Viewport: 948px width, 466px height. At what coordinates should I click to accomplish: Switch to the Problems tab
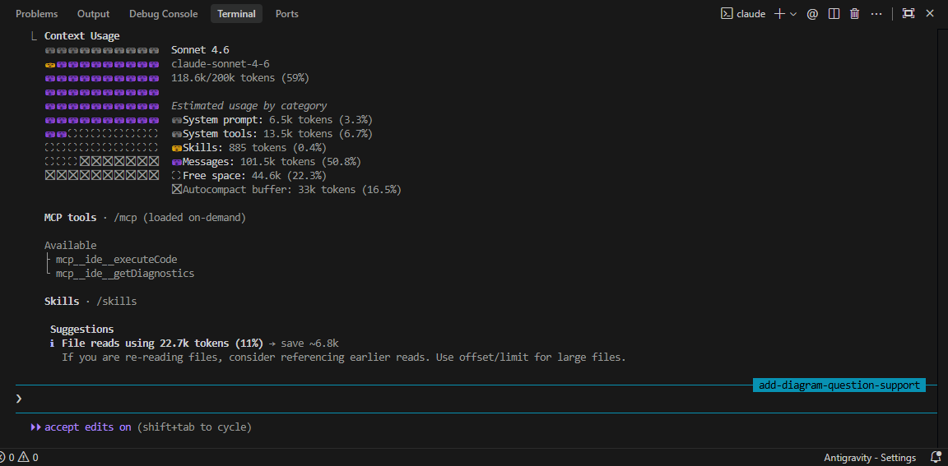coord(37,14)
